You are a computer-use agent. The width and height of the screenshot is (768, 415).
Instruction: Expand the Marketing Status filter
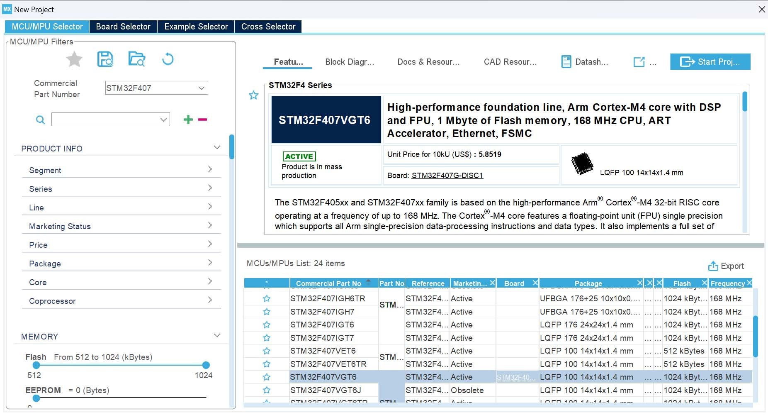(x=121, y=226)
